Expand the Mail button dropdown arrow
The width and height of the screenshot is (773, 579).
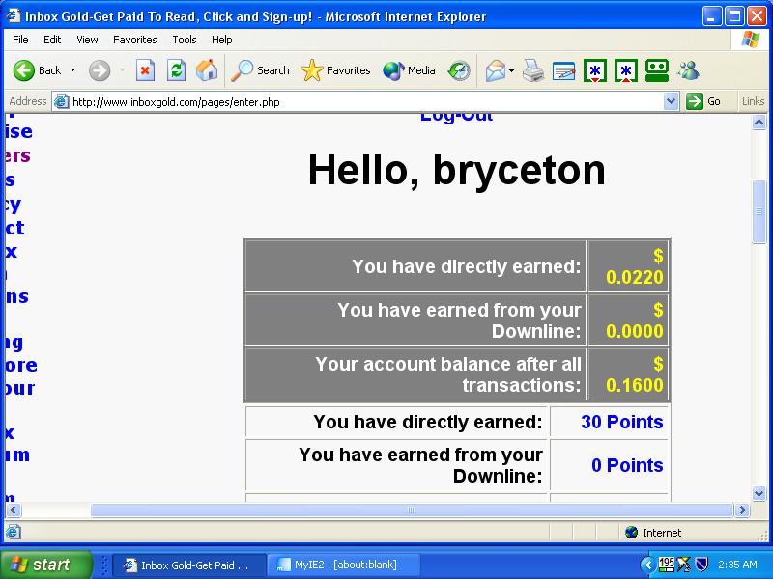coord(509,70)
